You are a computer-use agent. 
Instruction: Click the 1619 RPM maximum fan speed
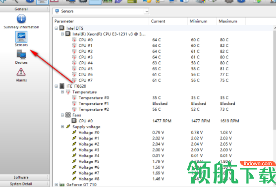pos(229,121)
